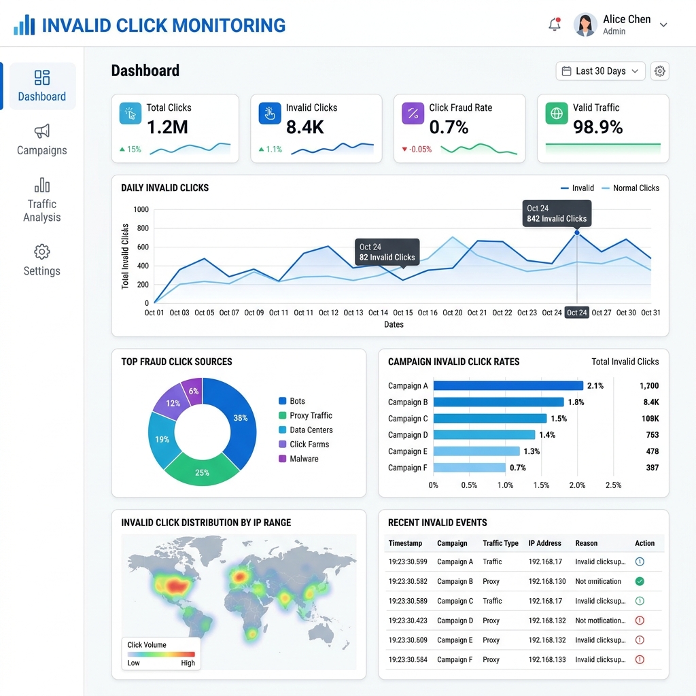Open the Last 30 Days date dropdown
The image size is (696, 696).
tap(600, 71)
